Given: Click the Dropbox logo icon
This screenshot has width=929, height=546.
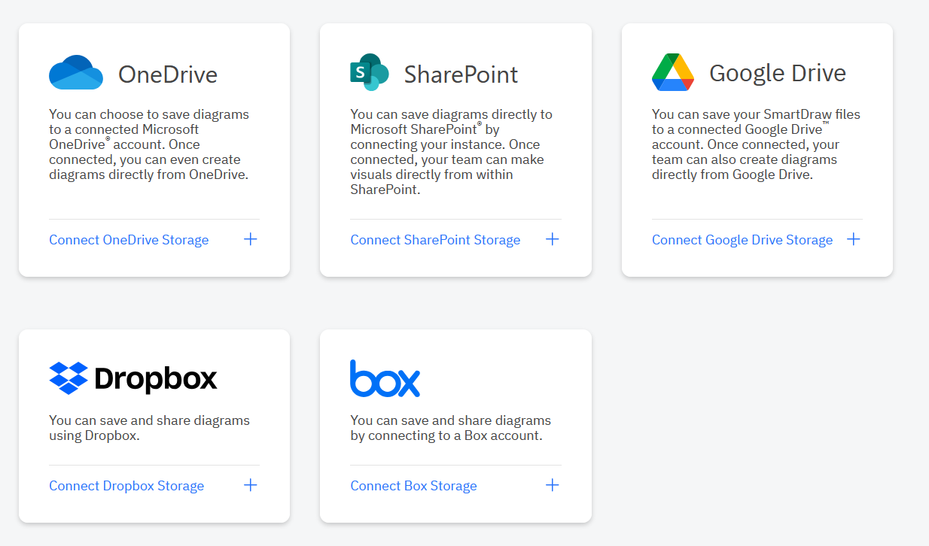Looking at the screenshot, I should click(69, 378).
